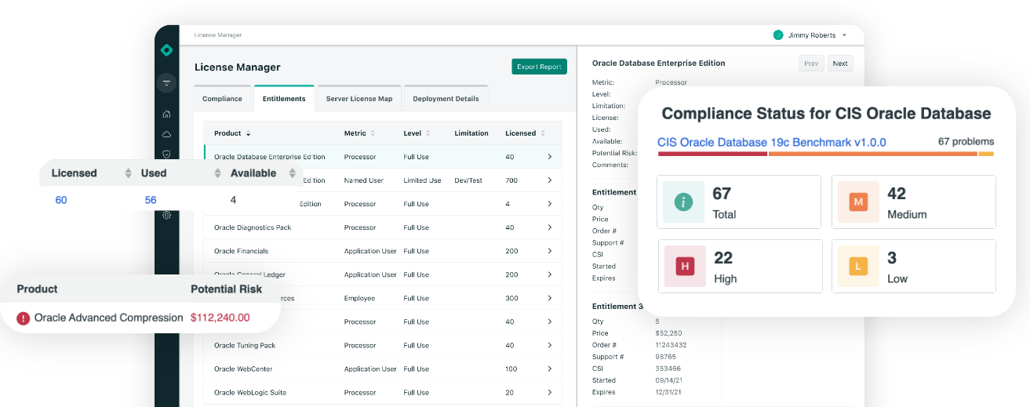Select the Low 3 problems card

coord(914,266)
